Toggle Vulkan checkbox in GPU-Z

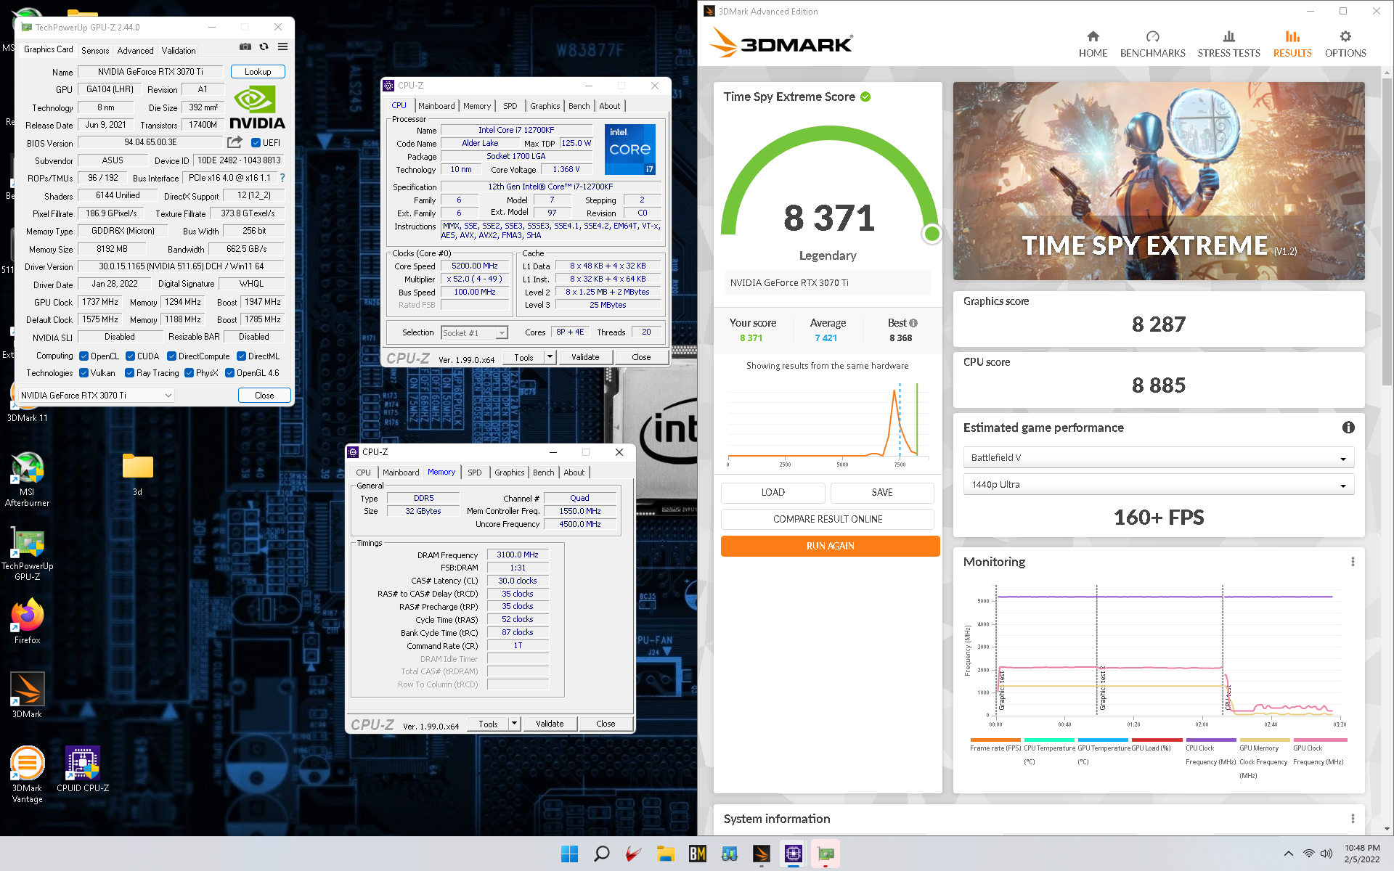(x=83, y=373)
